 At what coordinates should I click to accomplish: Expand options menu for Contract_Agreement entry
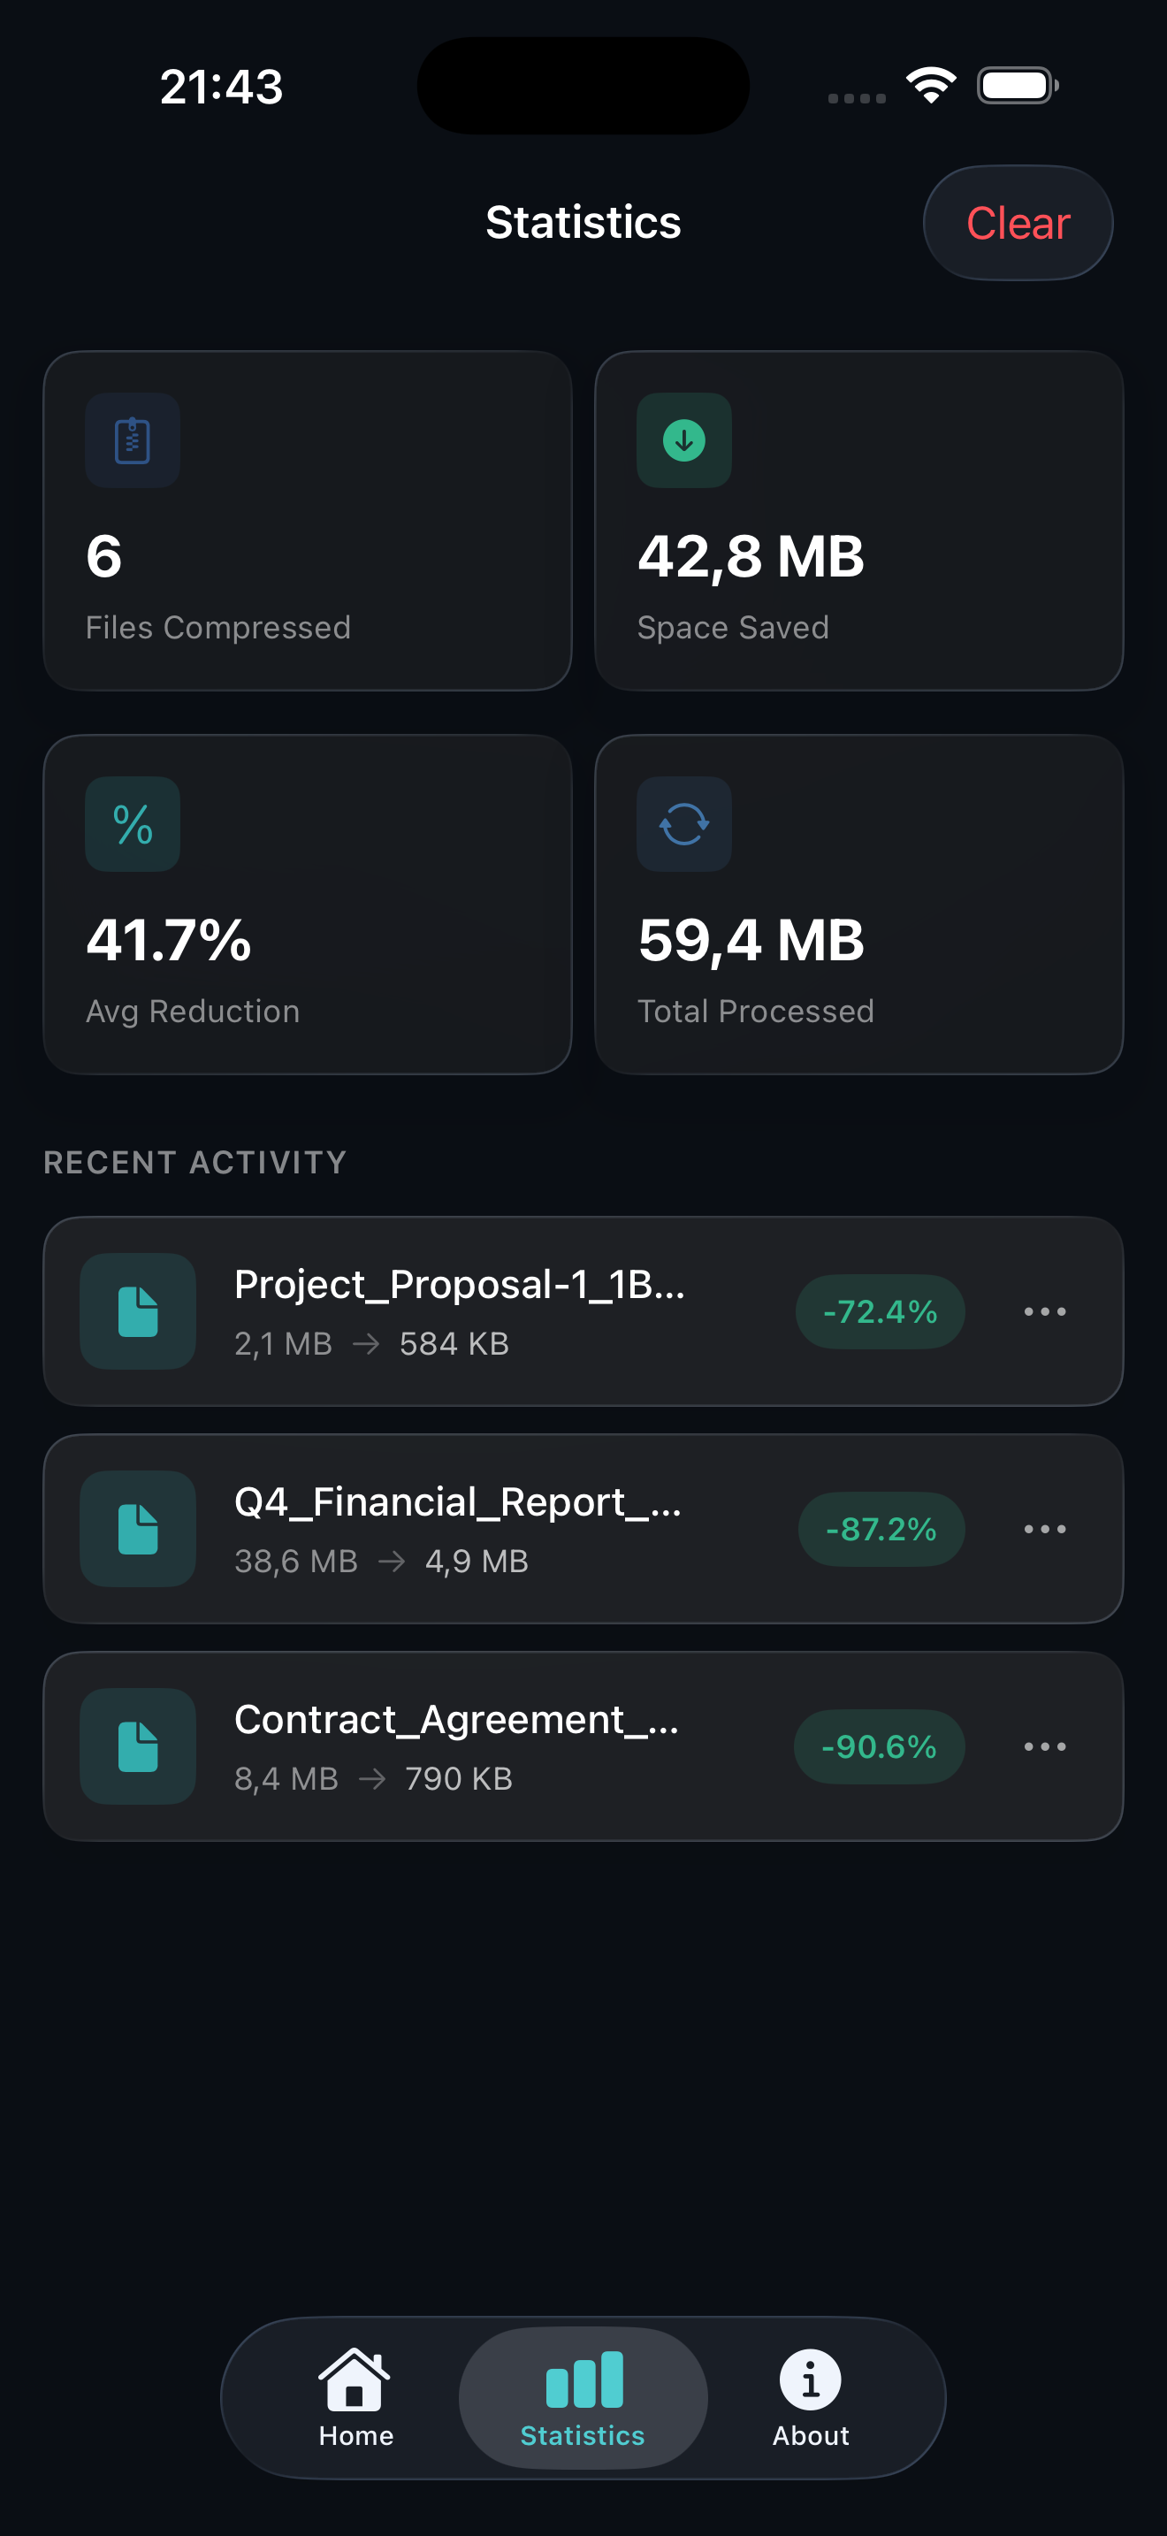tap(1044, 1746)
